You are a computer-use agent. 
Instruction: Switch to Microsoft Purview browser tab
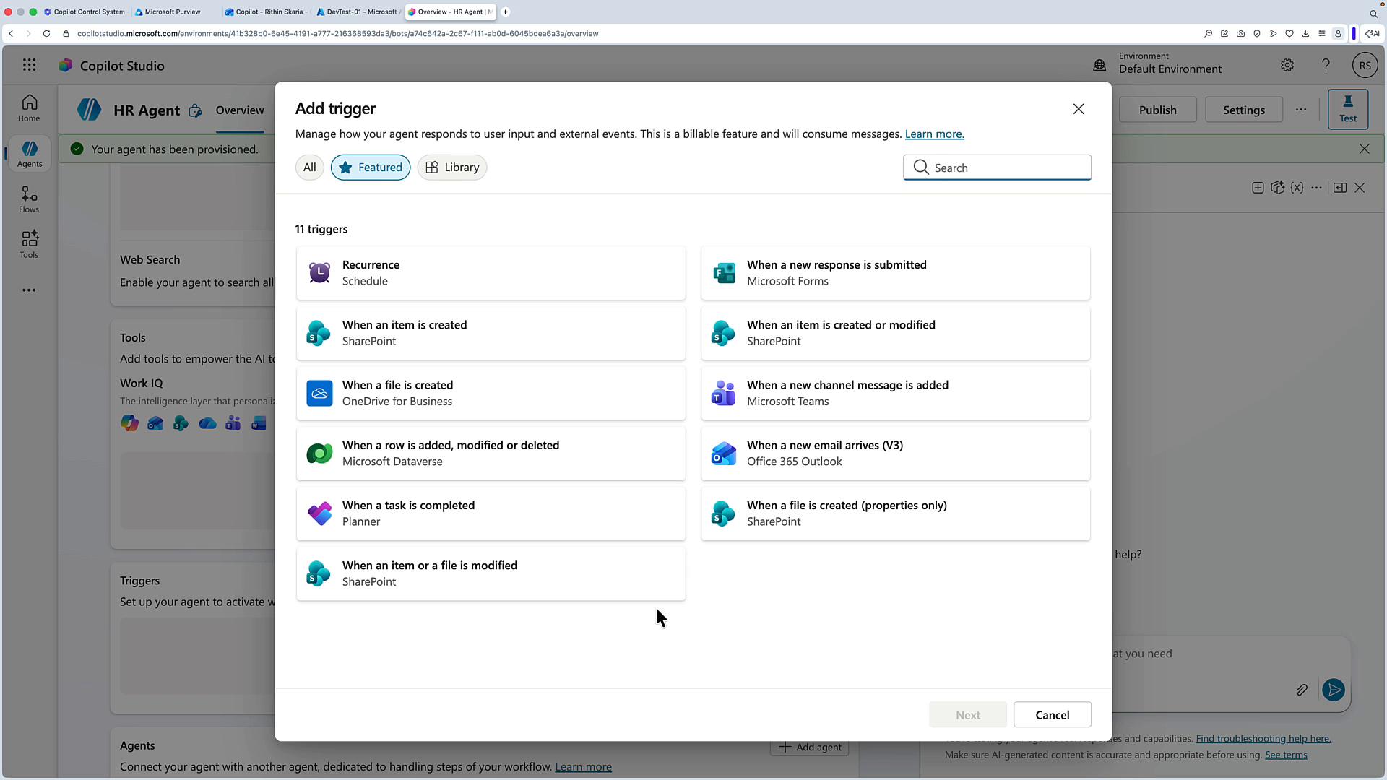[172, 12]
